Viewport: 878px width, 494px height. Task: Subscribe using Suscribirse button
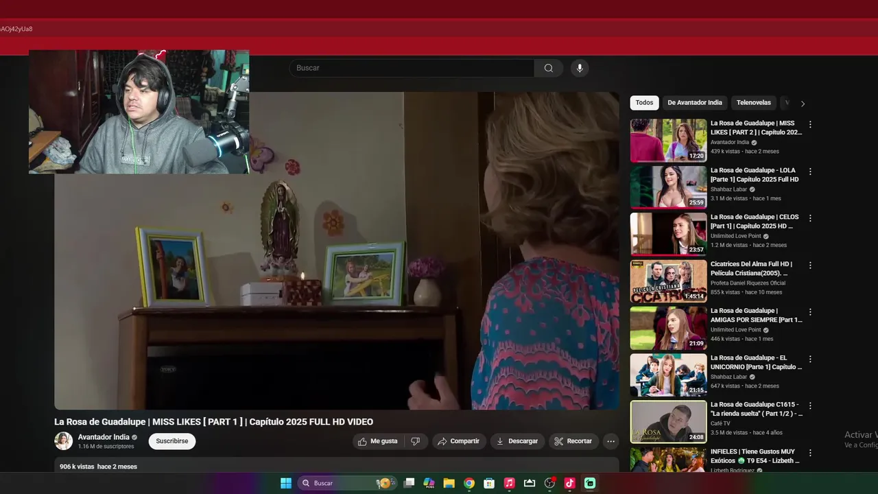point(172,441)
